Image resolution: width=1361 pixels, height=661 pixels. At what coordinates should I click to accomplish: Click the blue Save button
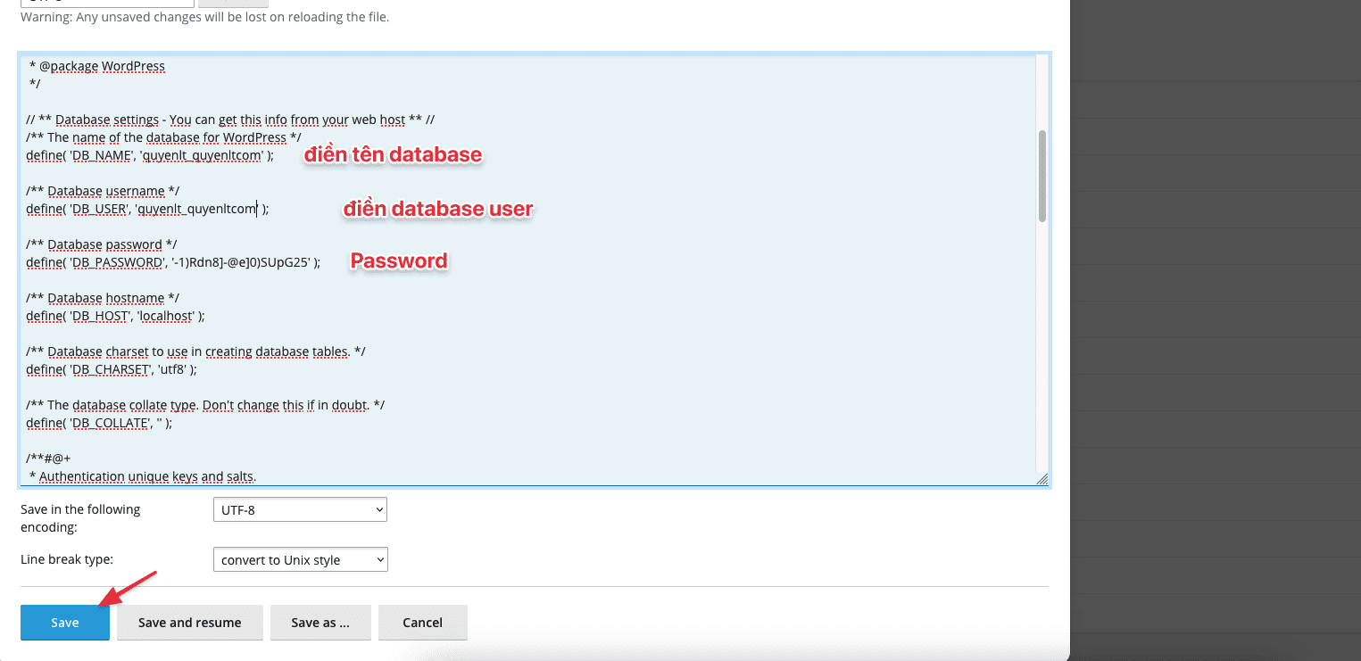64,623
